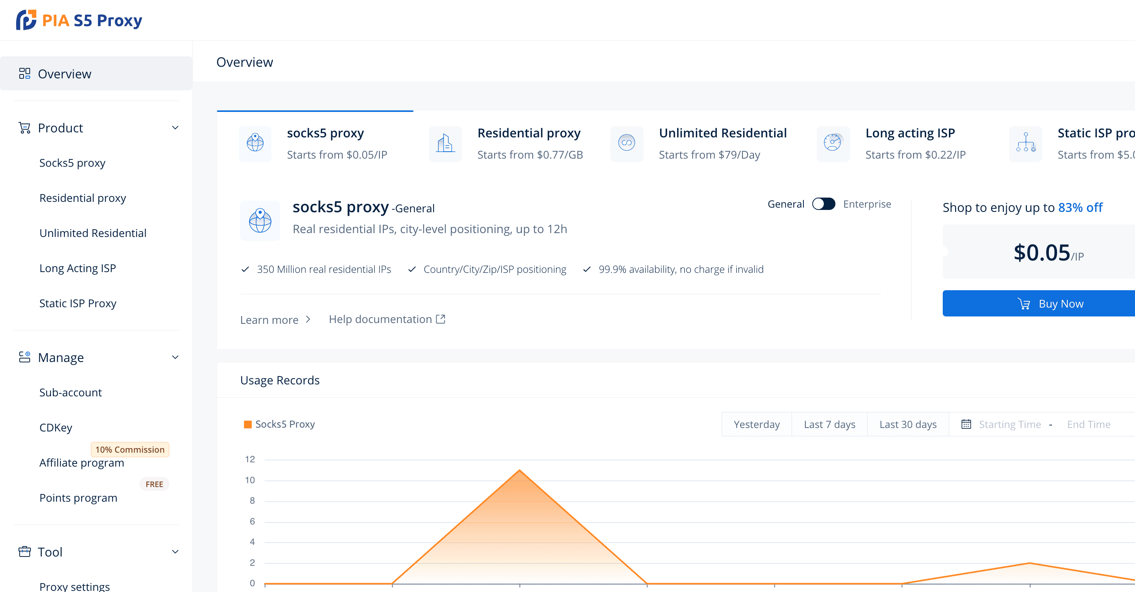The height and width of the screenshot is (592, 1135).
Task: Open Proxy settings in sidebar
Action: pos(75,586)
